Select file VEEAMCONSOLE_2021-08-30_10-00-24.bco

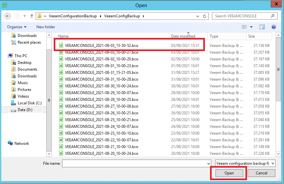pos(101,86)
